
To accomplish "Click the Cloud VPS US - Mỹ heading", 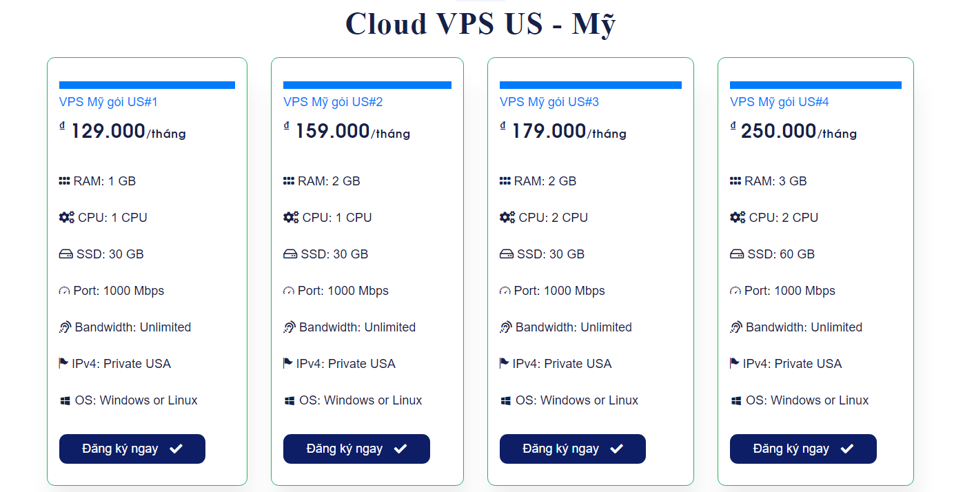I will [x=480, y=24].
